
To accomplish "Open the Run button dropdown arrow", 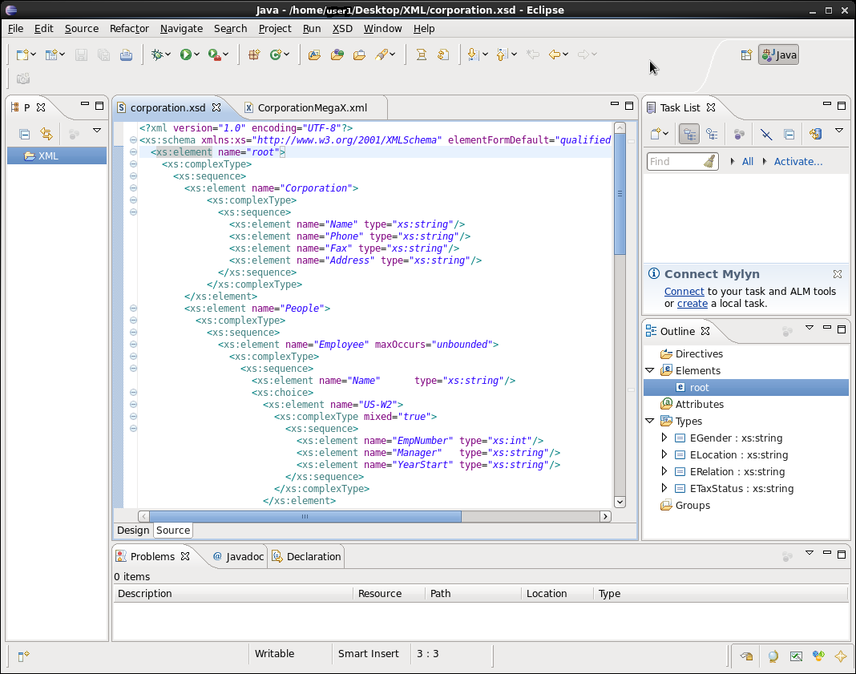I will pos(198,54).
